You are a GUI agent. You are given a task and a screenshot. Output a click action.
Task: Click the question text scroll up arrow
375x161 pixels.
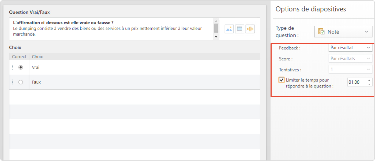pos(216,21)
